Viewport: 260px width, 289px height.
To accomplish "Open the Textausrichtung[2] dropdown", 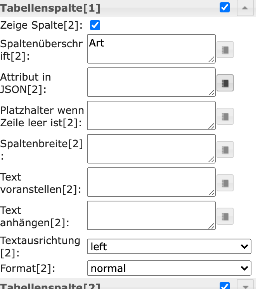I will coord(169,246).
